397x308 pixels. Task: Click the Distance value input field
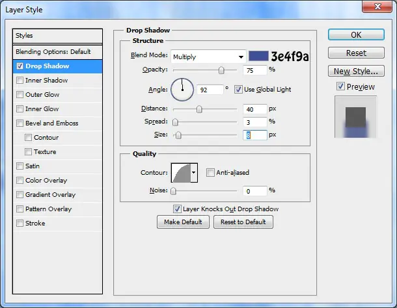click(254, 109)
